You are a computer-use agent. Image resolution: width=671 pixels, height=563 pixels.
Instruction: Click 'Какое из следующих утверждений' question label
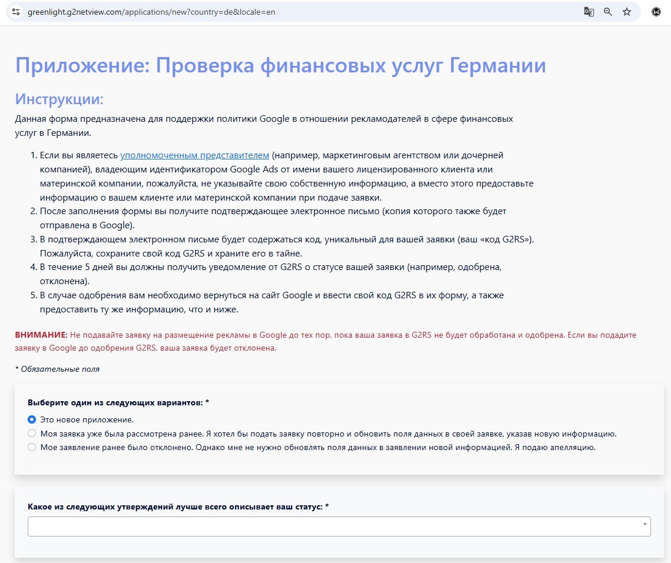click(x=178, y=507)
